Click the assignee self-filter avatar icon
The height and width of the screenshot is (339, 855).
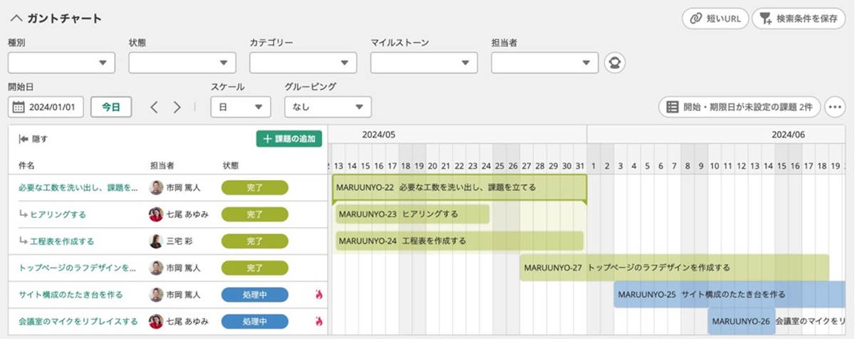(x=614, y=63)
